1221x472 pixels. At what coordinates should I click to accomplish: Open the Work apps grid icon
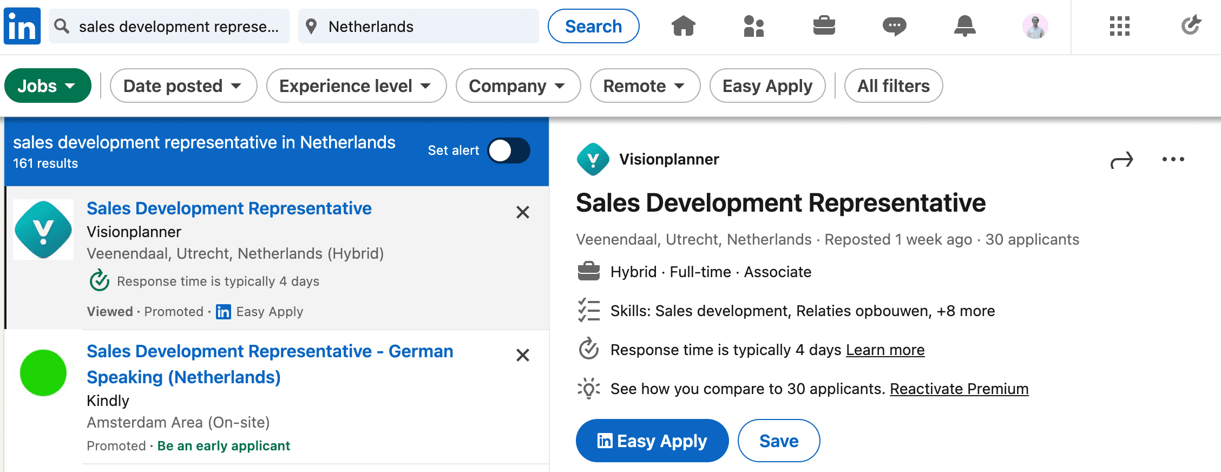tap(1119, 26)
